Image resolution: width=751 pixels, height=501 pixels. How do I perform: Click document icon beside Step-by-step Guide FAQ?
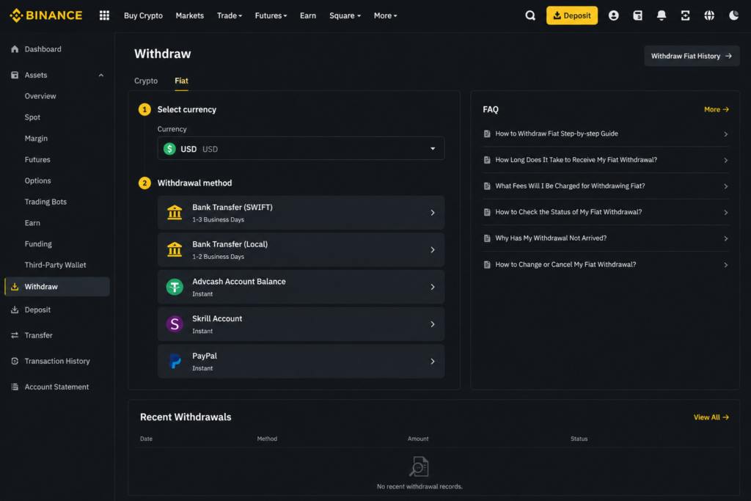(487, 134)
